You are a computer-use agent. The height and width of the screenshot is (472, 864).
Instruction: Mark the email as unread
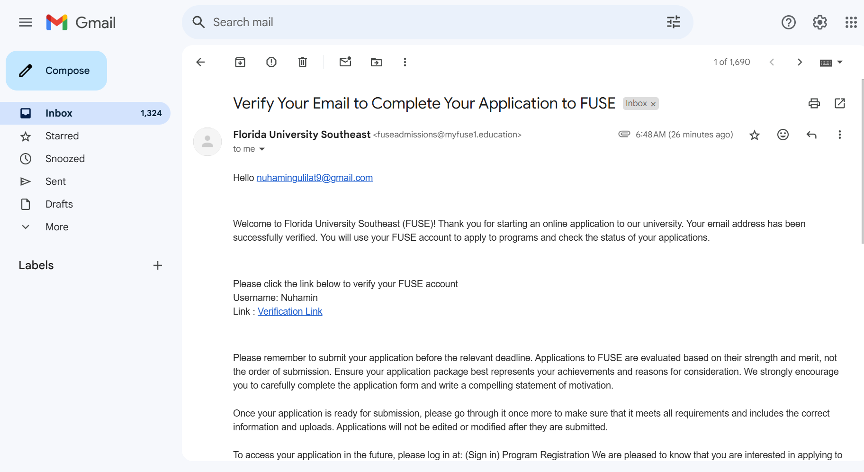345,62
